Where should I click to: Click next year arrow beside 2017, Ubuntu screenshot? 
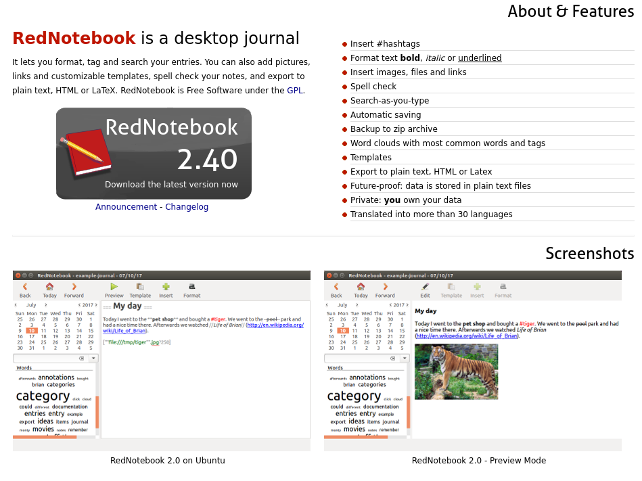[96, 305]
